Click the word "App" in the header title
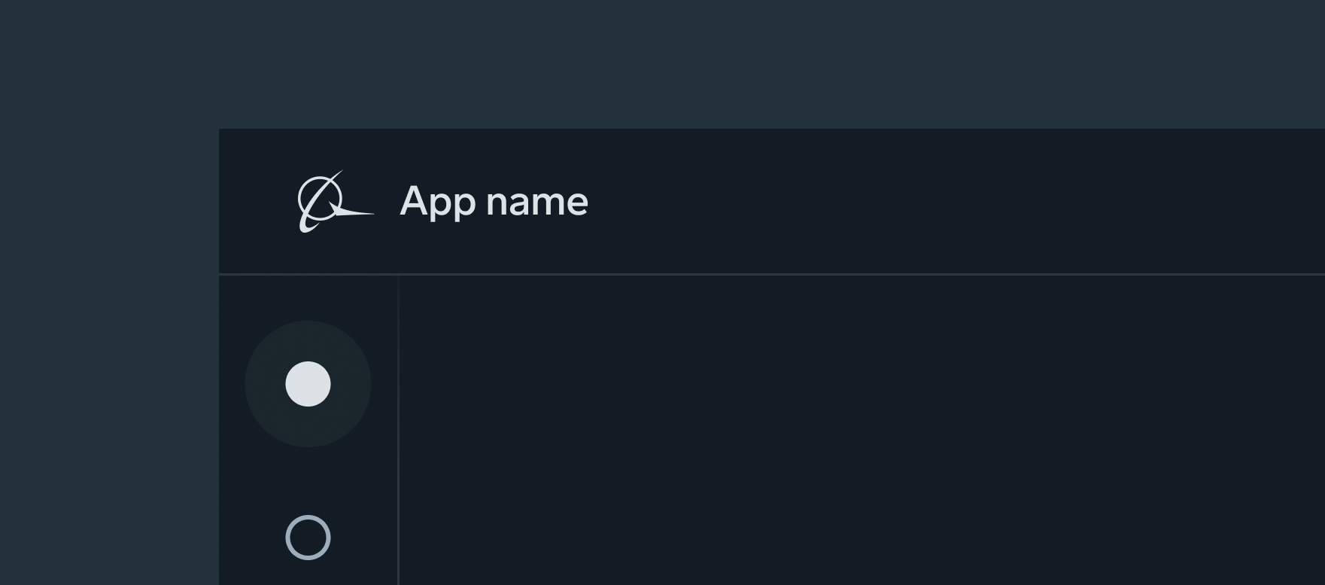The image size is (1325, 585). pos(437,202)
